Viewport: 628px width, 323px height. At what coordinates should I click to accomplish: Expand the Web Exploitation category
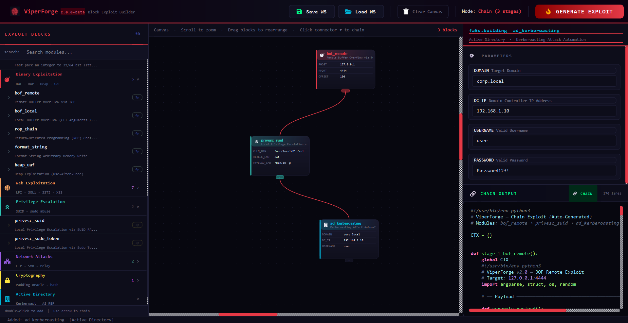pyautogui.click(x=138, y=188)
